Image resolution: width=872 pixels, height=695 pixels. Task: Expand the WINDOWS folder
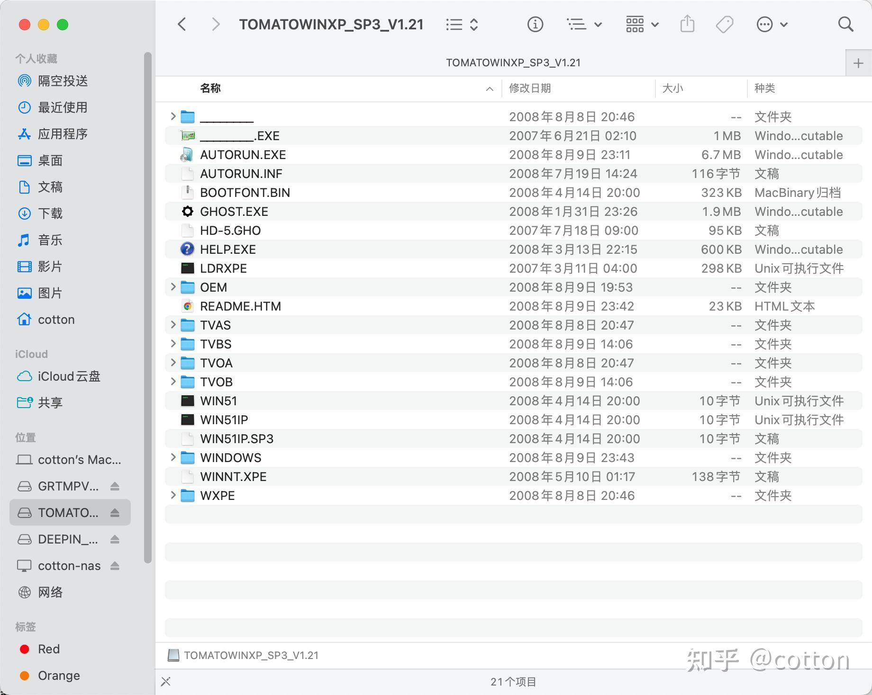[x=173, y=457]
